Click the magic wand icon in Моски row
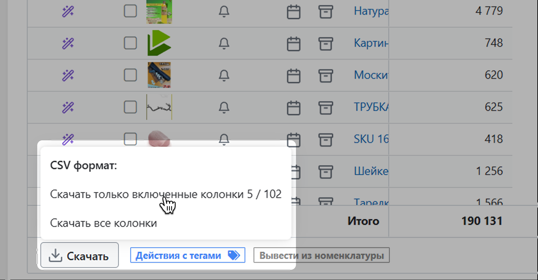 [x=68, y=75]
